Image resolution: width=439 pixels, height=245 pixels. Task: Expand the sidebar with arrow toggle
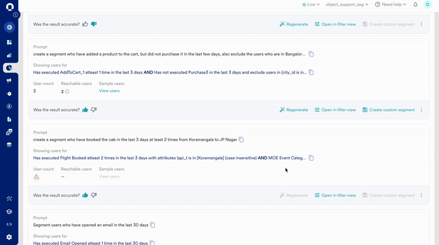(16, 15)
